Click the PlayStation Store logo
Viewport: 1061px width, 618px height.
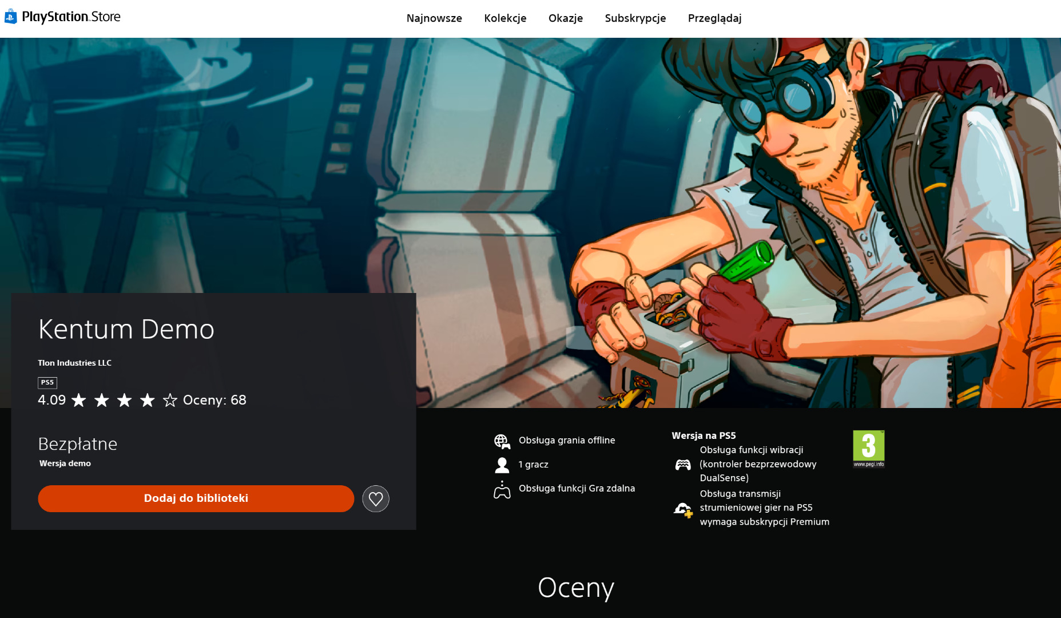tap(63, 17)
